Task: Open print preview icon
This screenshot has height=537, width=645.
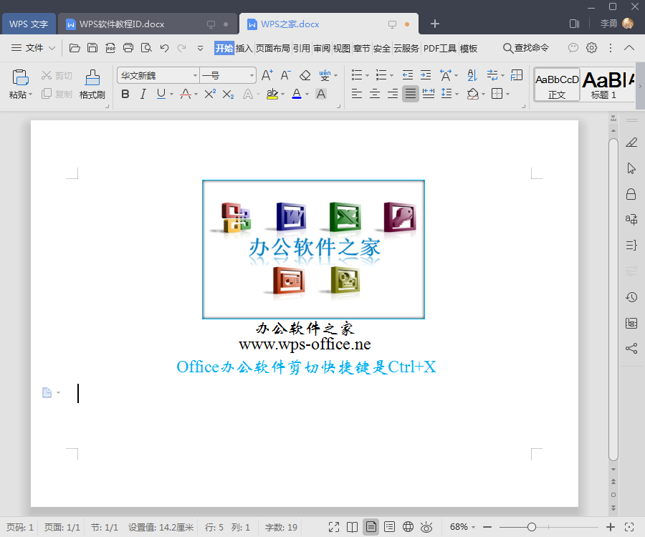Action: [146, 48]
